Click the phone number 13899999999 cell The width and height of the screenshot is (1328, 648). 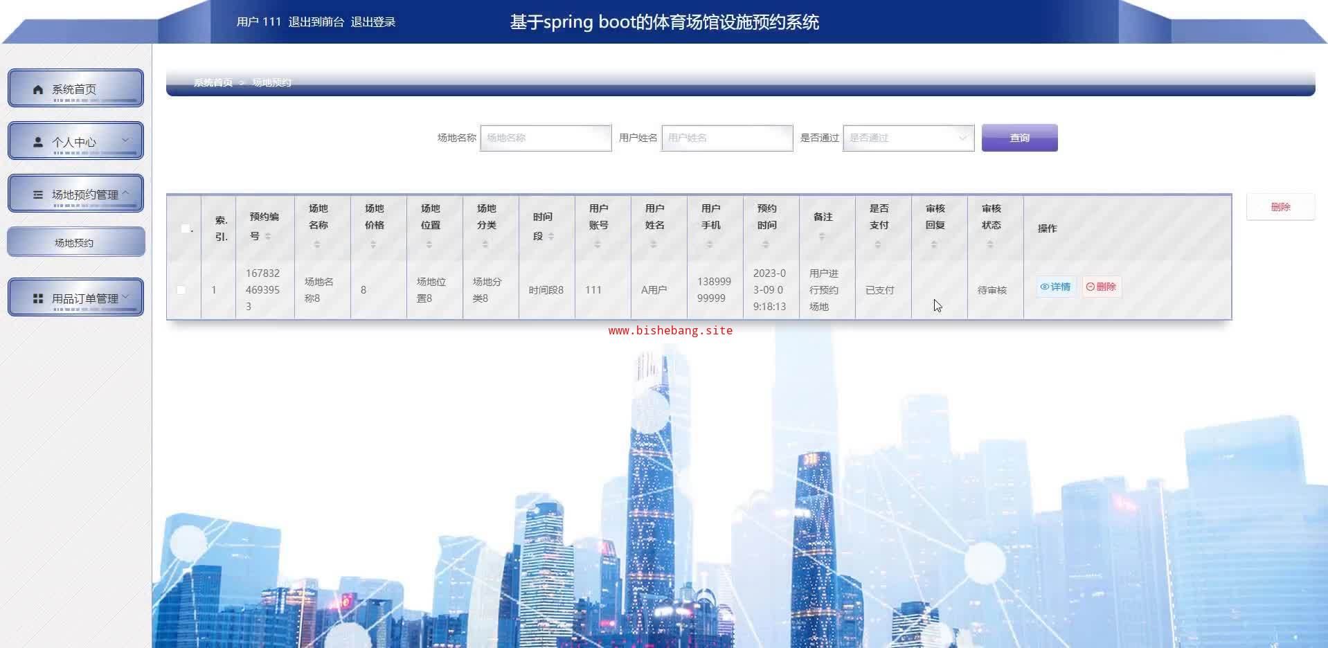click(x=715, y=290)
